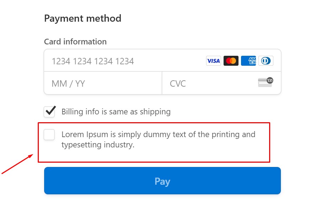Click the Mastercard logo
Image resolution: width=330 pixels, height=211 pixels.
[231, 61]
